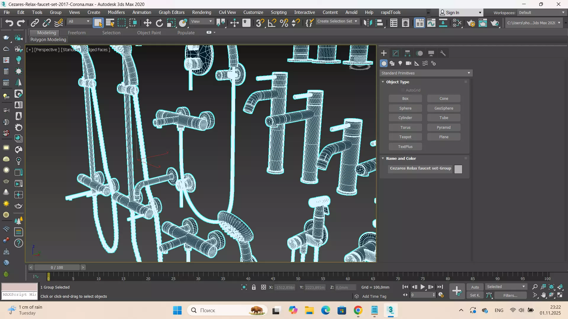This screenshot has width=568, height=319.
Task: Toggle Angle Snap
Action: (x=272, y=23)
